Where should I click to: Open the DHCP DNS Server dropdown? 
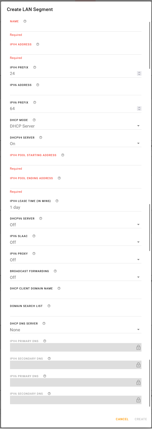[x=76, y=330]
